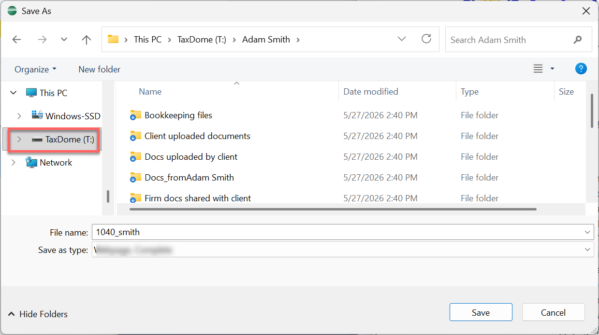
Task: Select Docs_fromAdam Smith folder name
Action: tap(189, 178)
